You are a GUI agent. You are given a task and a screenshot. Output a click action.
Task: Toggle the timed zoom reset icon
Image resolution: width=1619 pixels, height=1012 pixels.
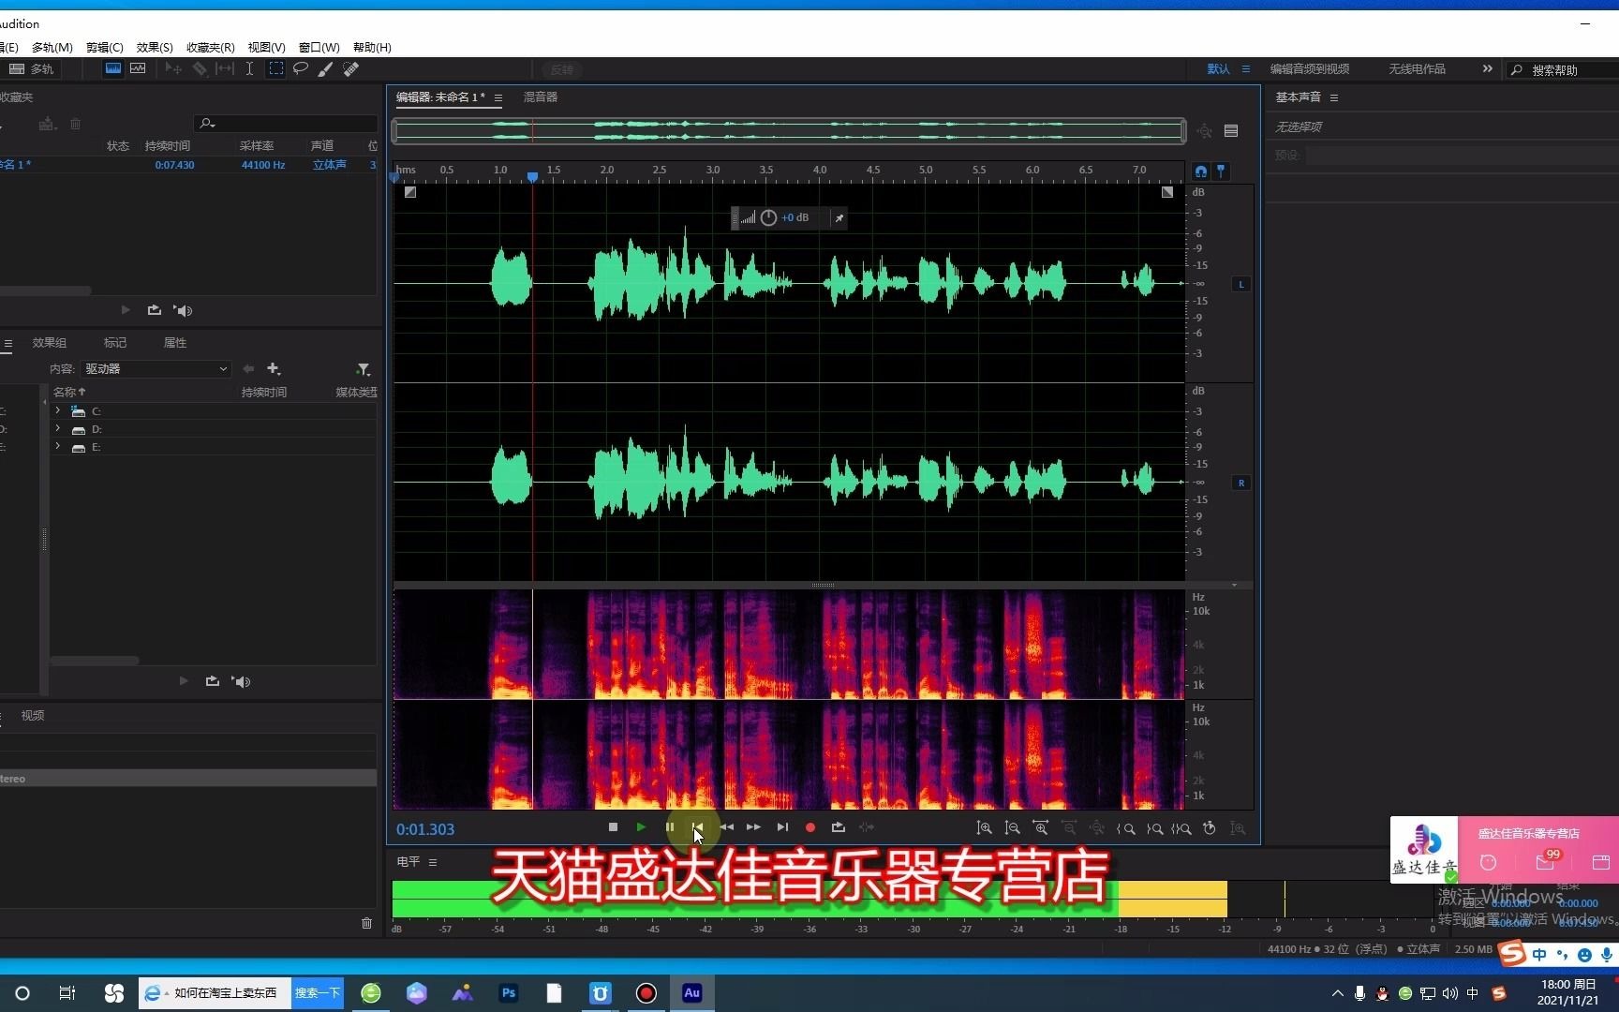point(1210,828)
